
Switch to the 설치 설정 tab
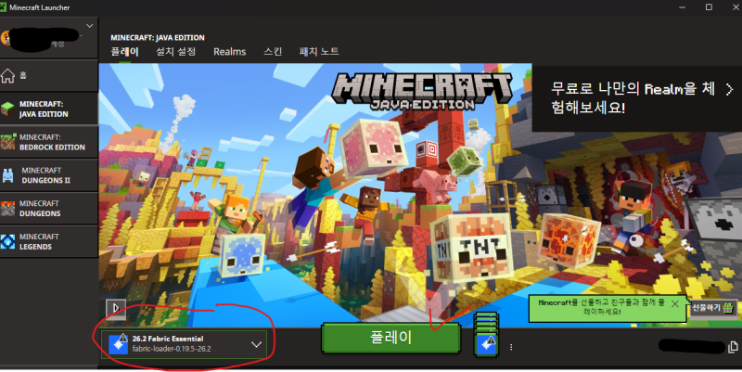tap(175, 52)
